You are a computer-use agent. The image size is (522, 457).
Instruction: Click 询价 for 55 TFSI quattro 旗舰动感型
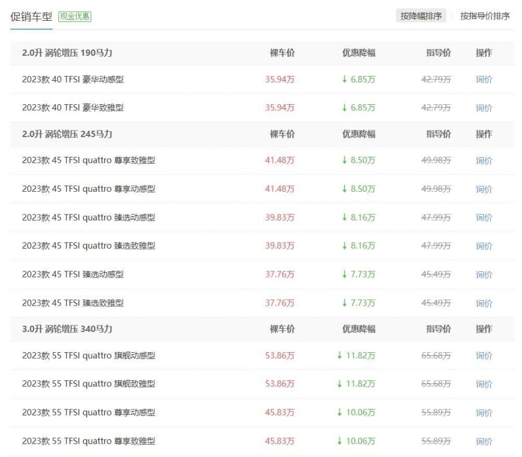[484, 355]
